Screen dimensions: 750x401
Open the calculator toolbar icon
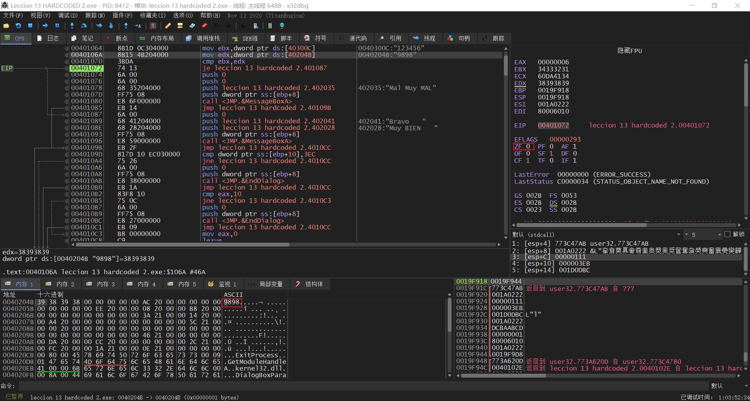click(x=270, y=26)
